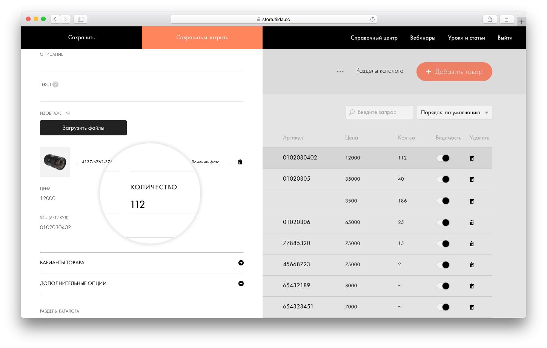Image resolution: width=547 pixels, height=348 pixels.
Task: Click the ТЕКСТ text field
Action: click(x=141, y=95)
